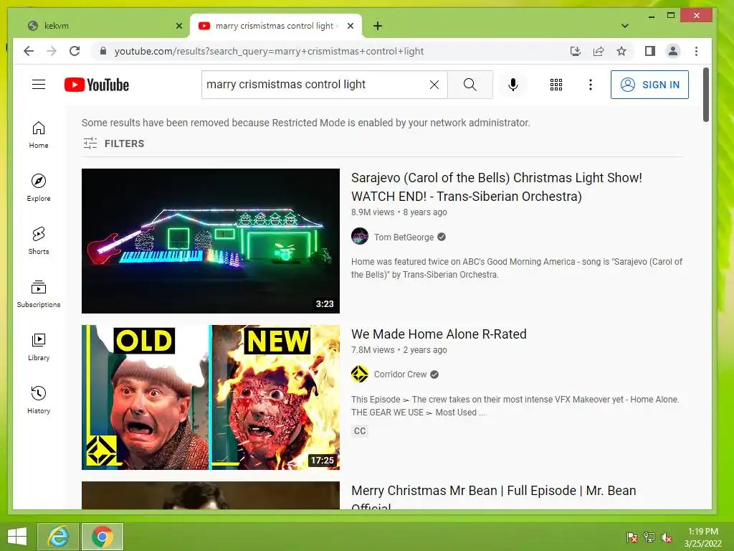This screenshot has width=734, height=551.
Task: Click the Chrome taskbar icon
Action: [x=103, y=537]
